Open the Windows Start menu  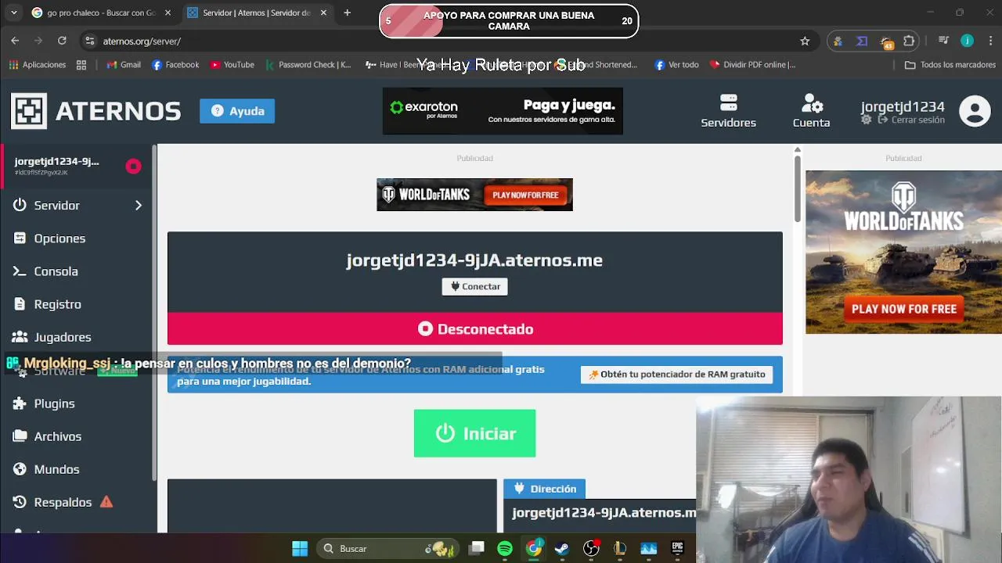tap(300, 549)
